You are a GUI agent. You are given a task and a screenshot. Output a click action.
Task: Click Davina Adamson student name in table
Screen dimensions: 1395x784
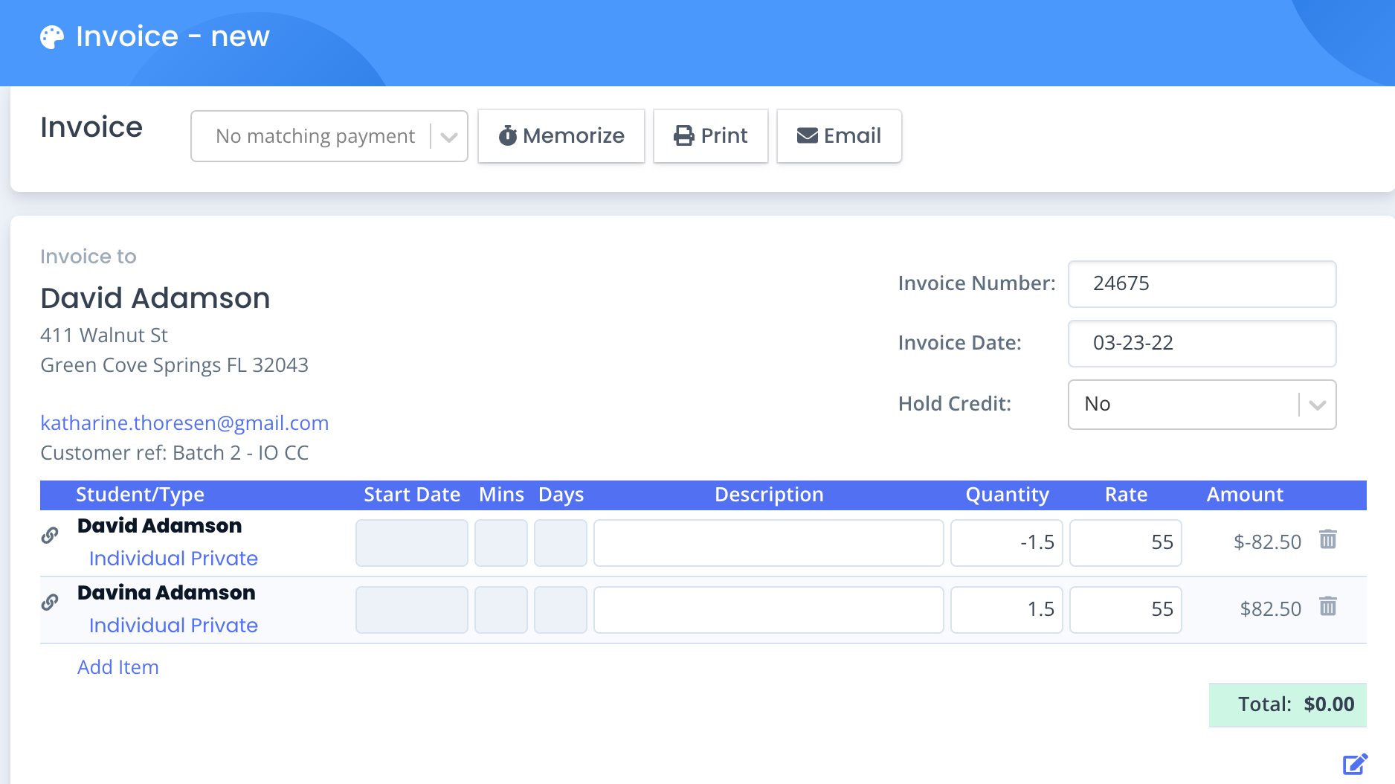(x=167, y=593)
